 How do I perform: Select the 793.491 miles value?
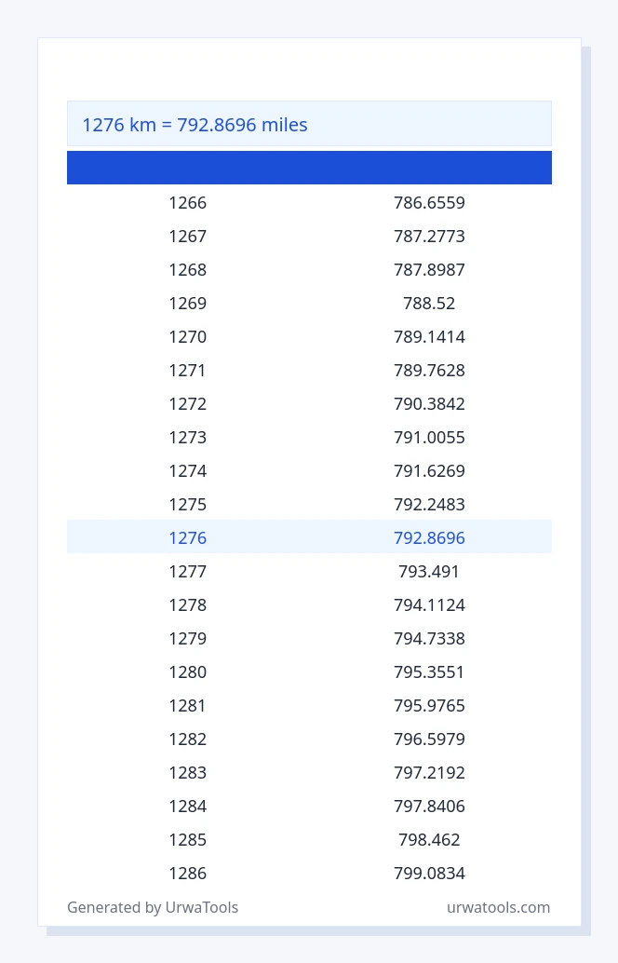[430, 571]
